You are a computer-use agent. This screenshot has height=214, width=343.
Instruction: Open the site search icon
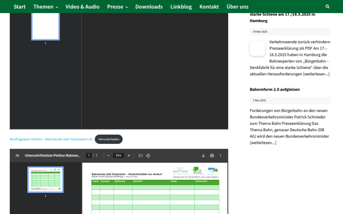point(327,6)
